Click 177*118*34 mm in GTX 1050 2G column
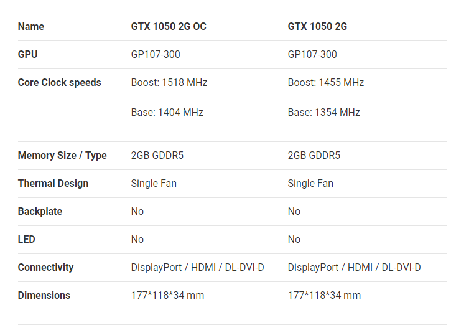The width and height of the screenshot is (451, 325). click(x=324, y=295)
